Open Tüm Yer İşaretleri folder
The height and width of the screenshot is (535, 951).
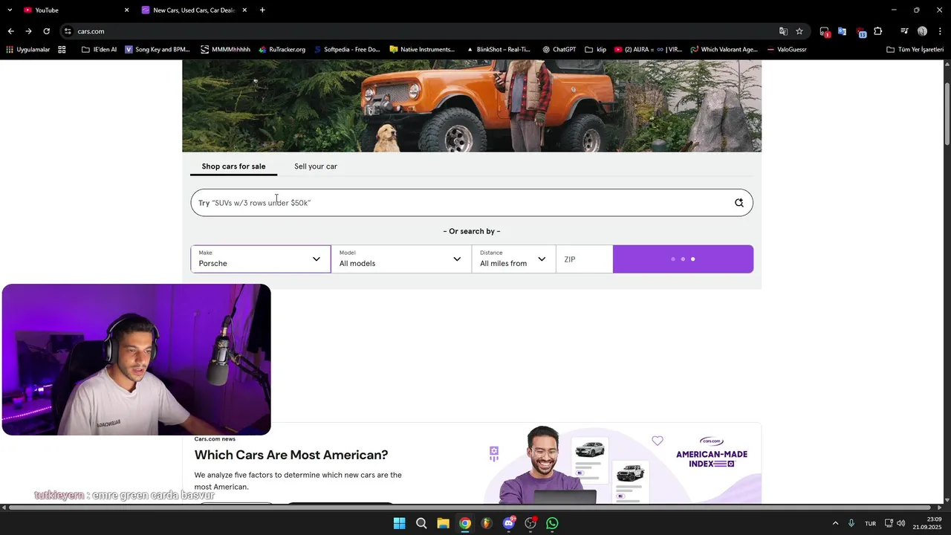(x=915, y=50)
